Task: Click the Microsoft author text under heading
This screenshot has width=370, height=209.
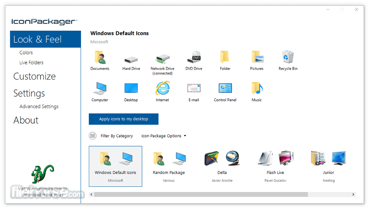Action: [99, 42]
